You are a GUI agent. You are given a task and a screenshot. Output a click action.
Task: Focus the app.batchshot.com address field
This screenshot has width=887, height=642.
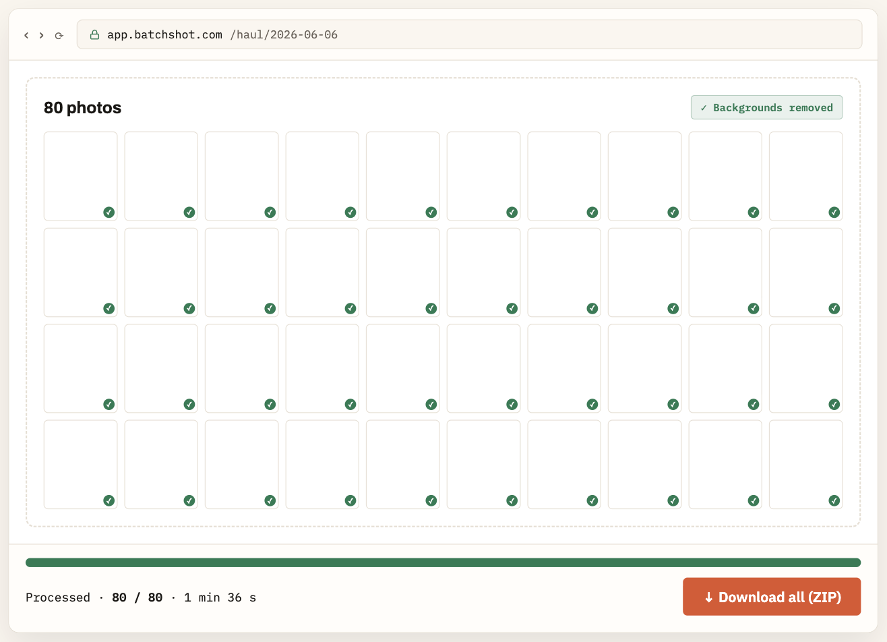(469, 34)
